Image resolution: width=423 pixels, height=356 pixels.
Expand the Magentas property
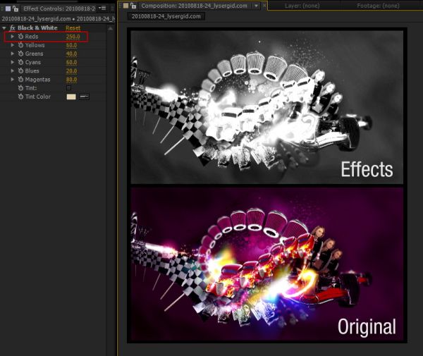coord(13,80)
